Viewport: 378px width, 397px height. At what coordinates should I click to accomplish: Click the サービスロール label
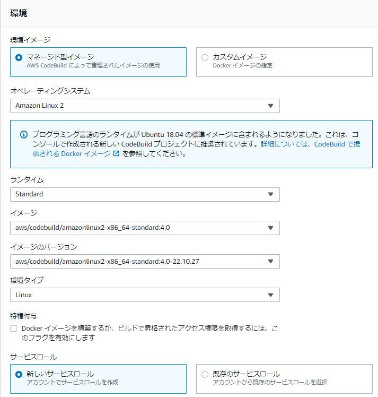(33, 357)
